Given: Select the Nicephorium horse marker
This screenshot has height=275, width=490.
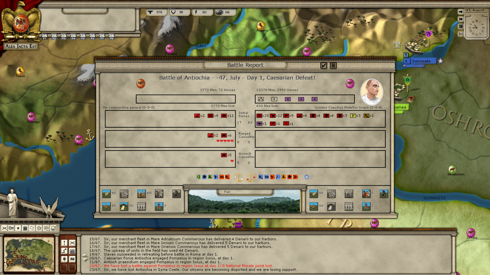Looking at the screenshot, I should click(x=452, y=169).
